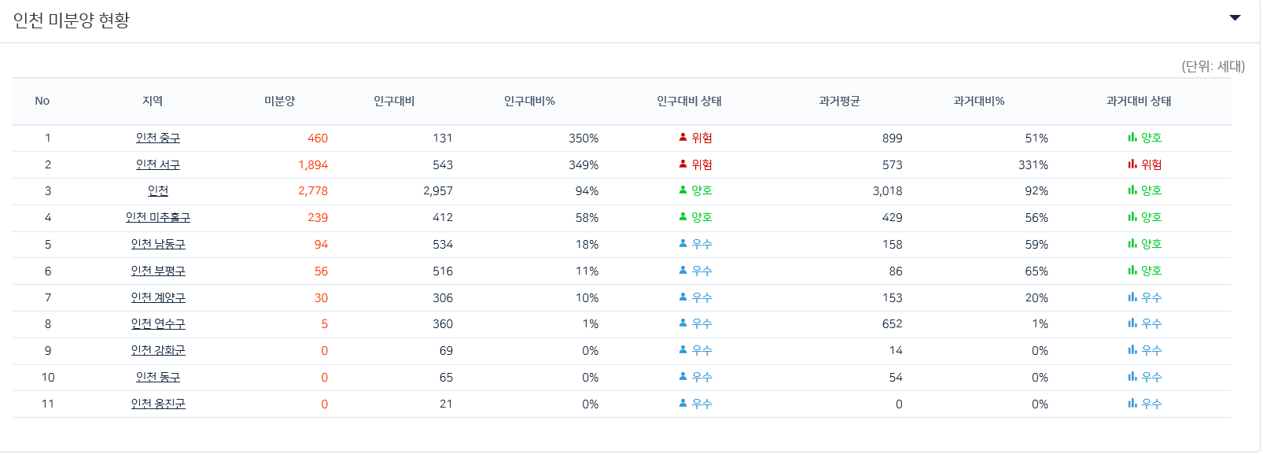
Task: Click the No column header
Action: pos(42,101)
